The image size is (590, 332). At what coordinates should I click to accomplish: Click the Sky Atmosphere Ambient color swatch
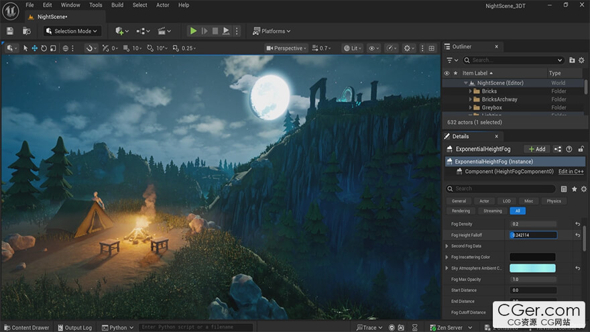coord(532,268)
